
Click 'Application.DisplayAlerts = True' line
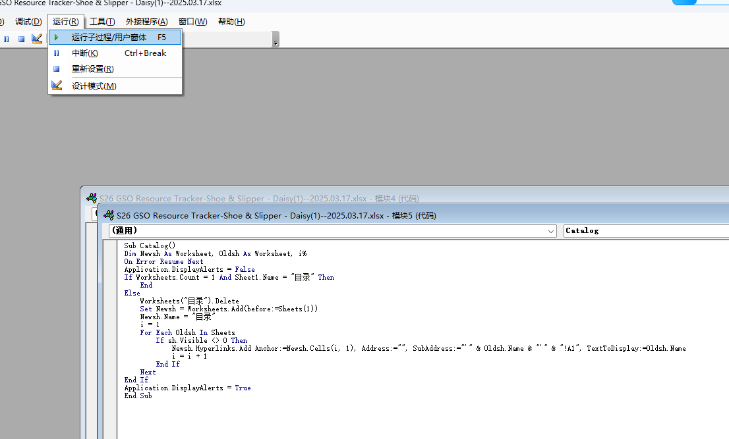(x=187, y=388)
